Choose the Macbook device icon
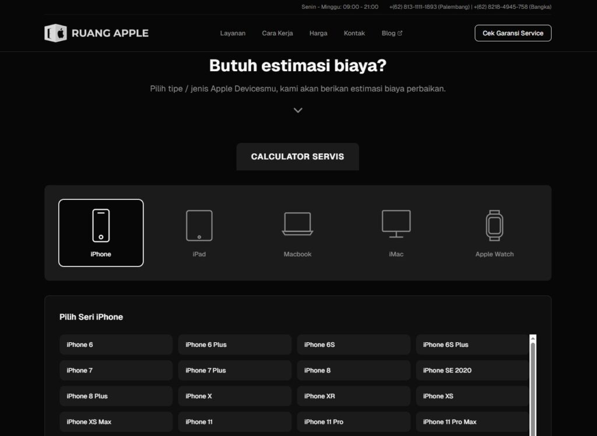The height and width of the screenshot is (436, 597). coord(297,224)
